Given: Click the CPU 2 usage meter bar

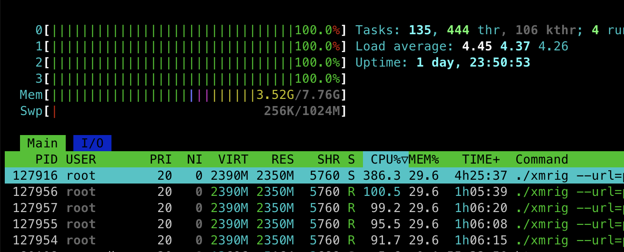Looking at the screenshot, I should click(195, 63).
